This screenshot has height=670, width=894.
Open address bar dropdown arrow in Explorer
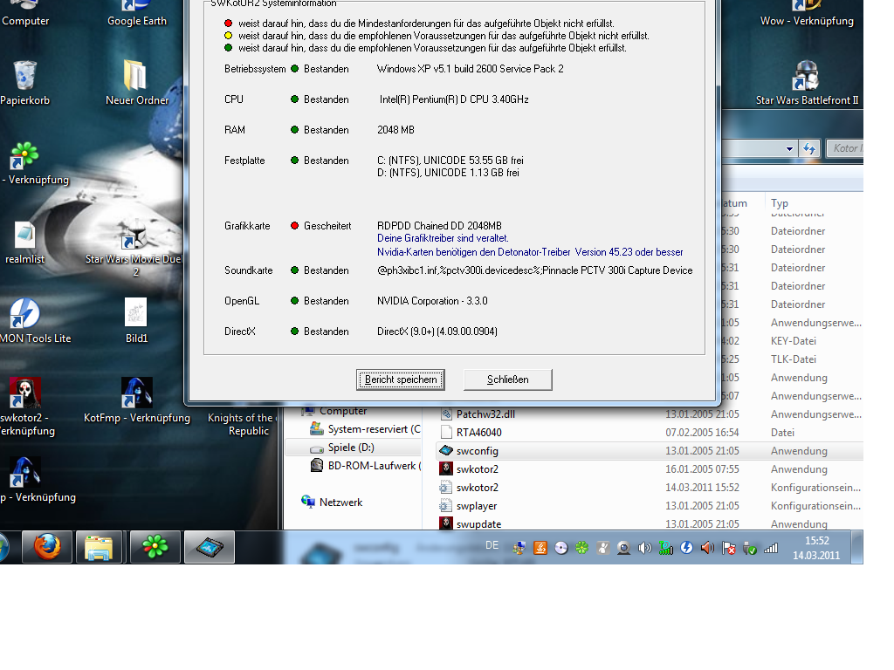pos(789,148)
